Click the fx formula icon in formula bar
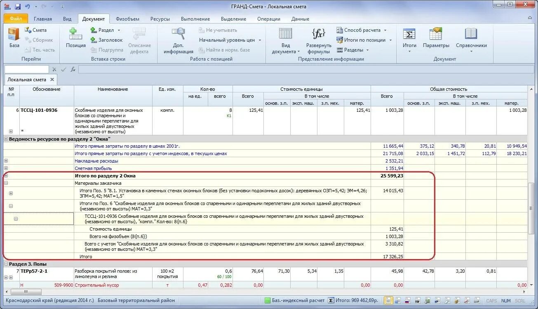 [x=73, y=69]
